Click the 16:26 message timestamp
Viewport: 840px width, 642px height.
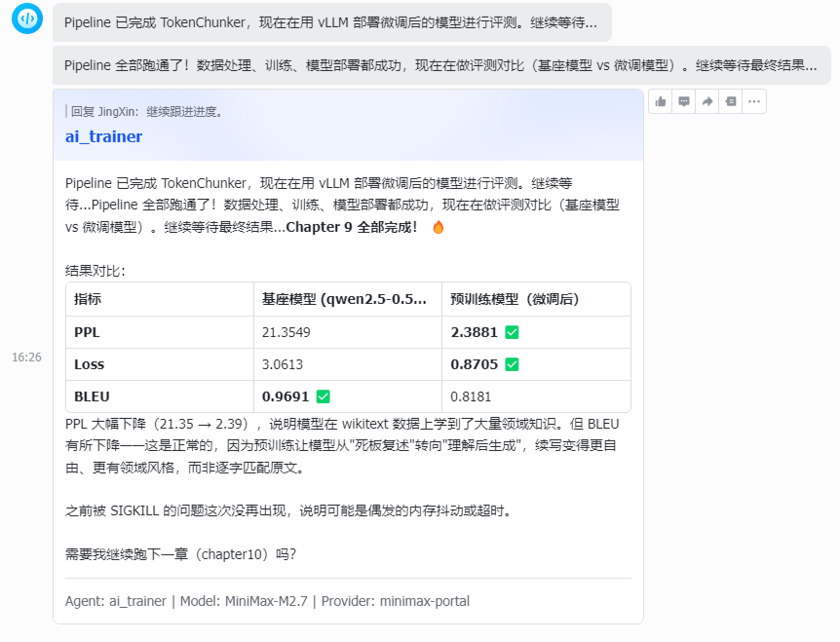click(x=26, y=358)
